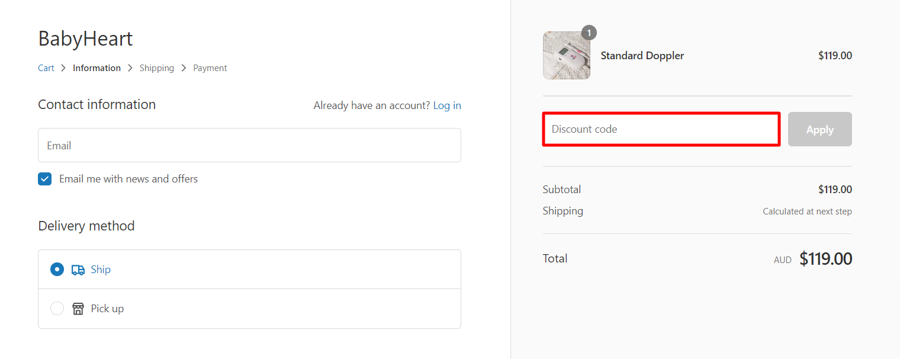The height and width of the screenshot is (359, 900).
Task: Go to the Payment breadcrumb step
Action: coord(210,68)
